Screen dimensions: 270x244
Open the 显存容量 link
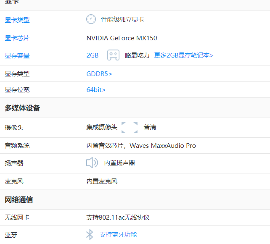click(17, 56)
